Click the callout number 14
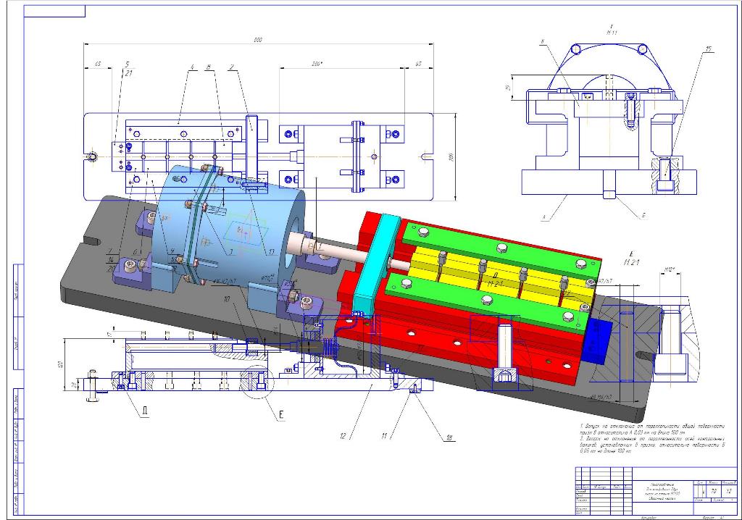 (111, 260)
